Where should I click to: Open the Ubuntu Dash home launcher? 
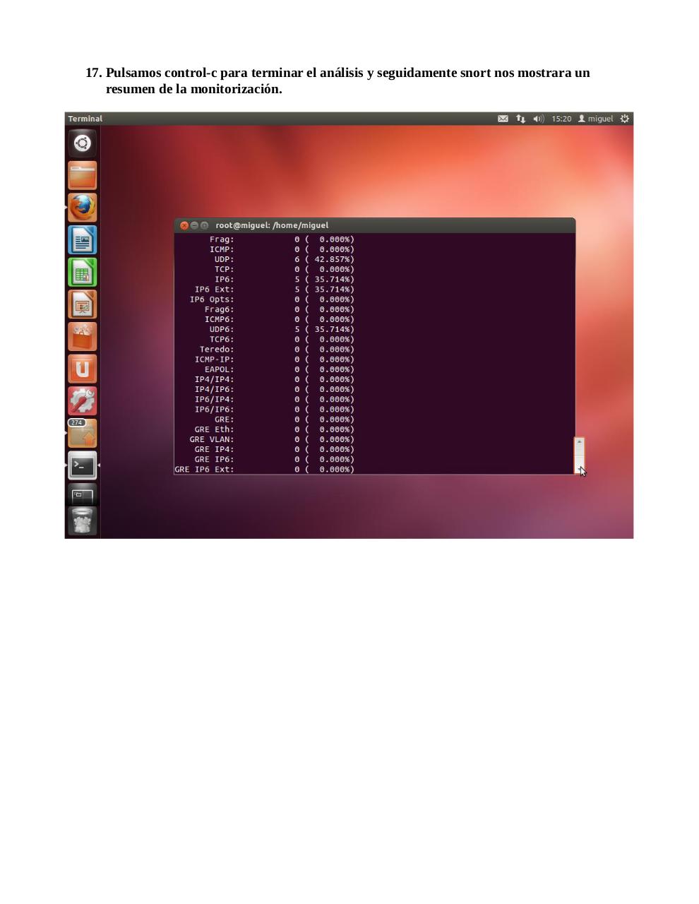82,143
